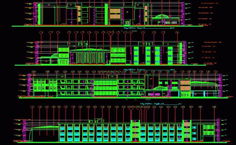Select the cyan title caption above the bottom elevation
236x145 pixels.
click(x=160, y=104)
